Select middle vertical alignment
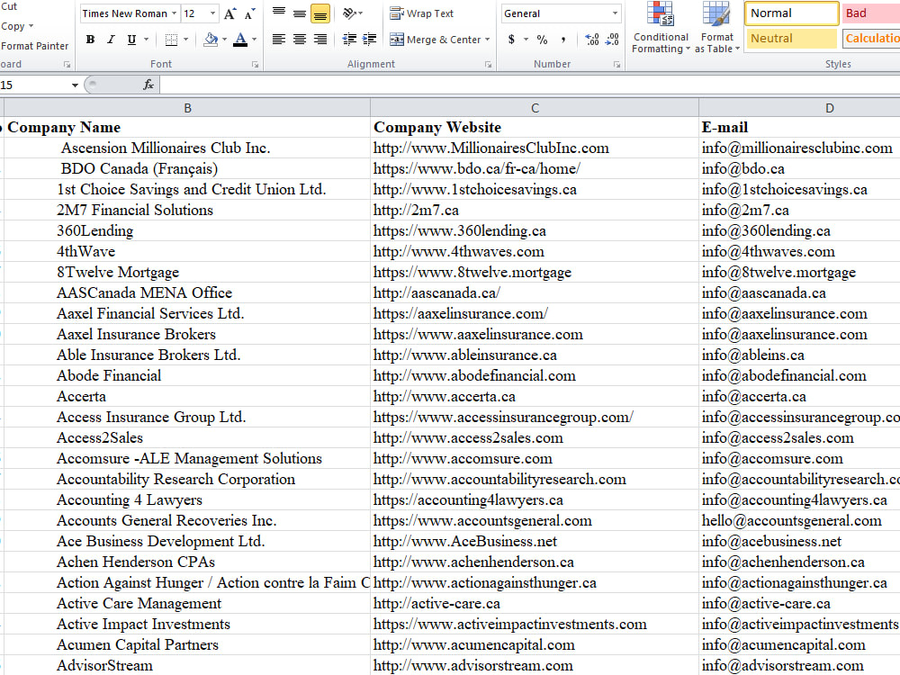The height and width of the screenshot is (675, 900). point(300,13)
